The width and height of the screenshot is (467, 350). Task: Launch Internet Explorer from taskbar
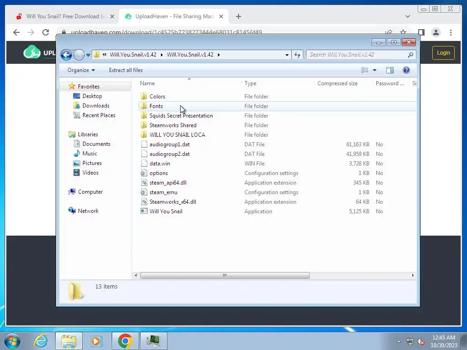pos(41,341)
